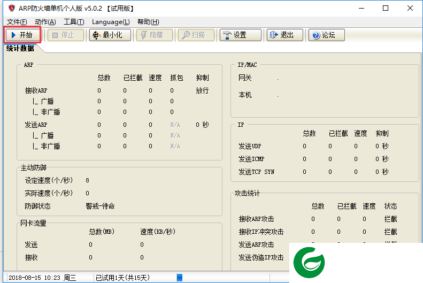Click the 防御状态 label

click(x=38, y=206)
